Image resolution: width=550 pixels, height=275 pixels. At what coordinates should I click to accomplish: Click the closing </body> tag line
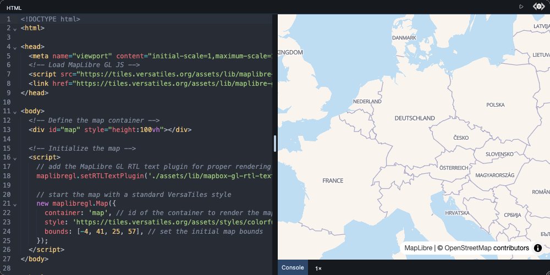34,259
